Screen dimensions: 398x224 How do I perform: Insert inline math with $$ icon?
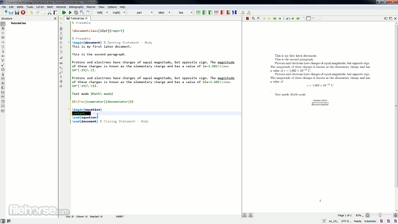[x=61, y=63]
